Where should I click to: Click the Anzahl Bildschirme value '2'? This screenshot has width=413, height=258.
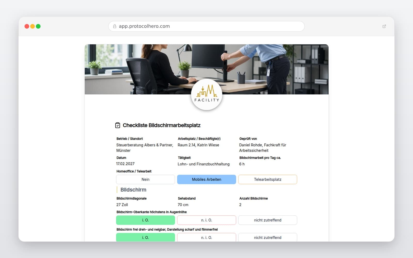tap(240, 205)
